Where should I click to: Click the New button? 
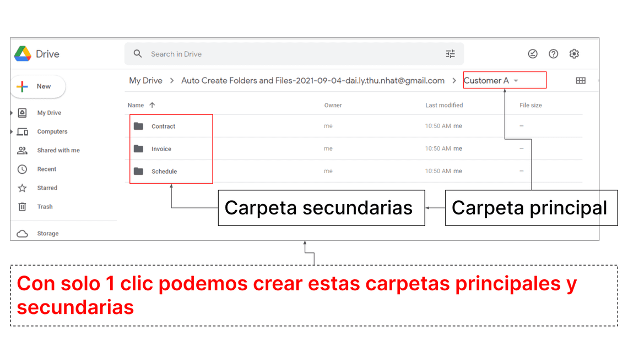(37, 86)
